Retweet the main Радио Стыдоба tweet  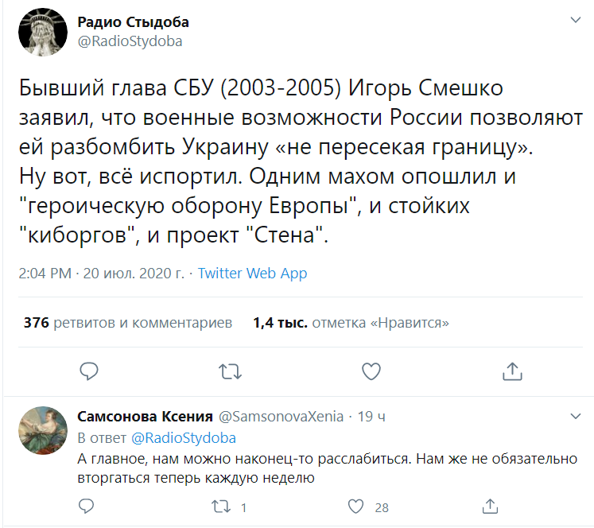click(230, 371)
